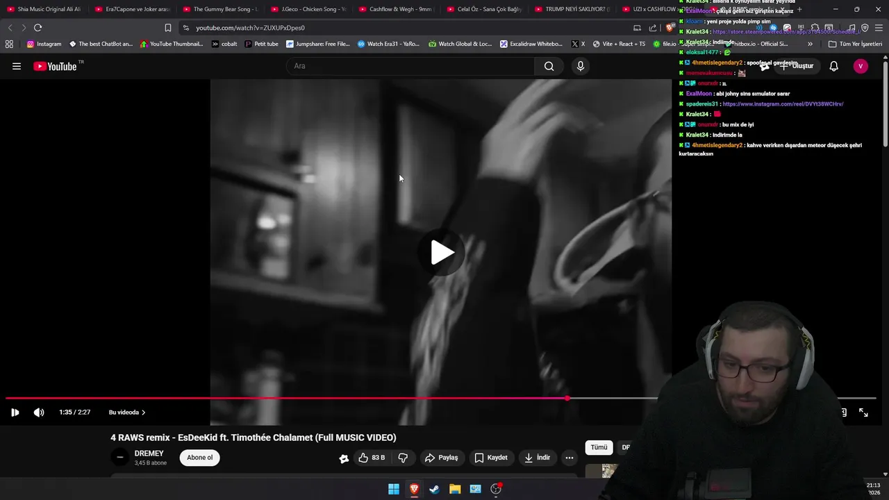Viewport: 889px width, 500px height.
Task: Open Vite + React + TS bookmark
Action: [619, 44]
